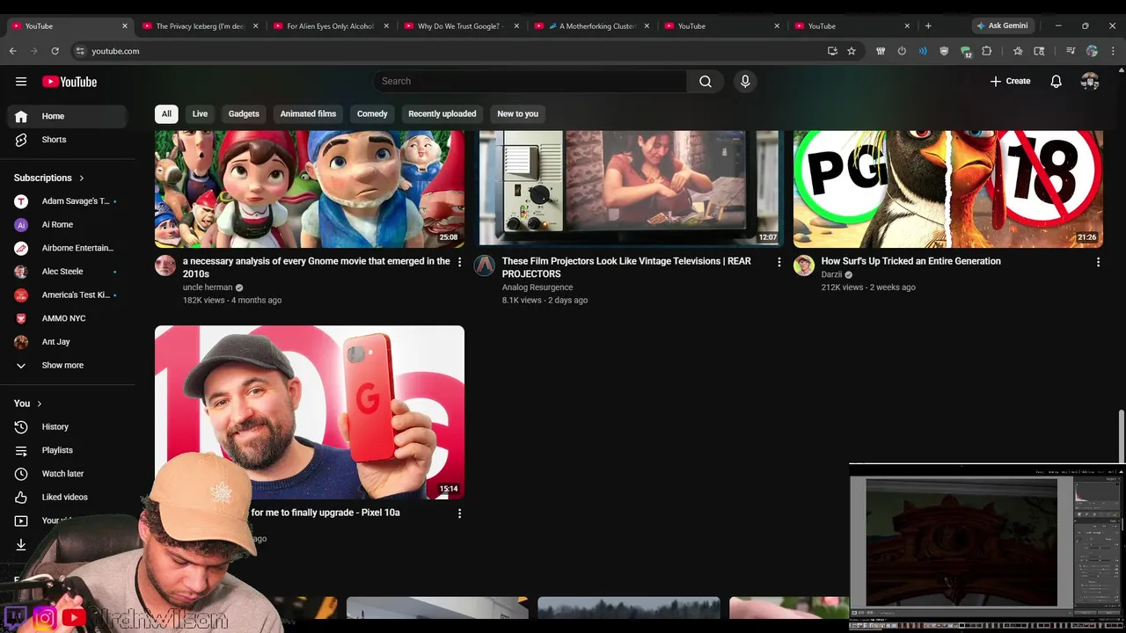
Task: Open more options for Gnome movie video
Action: click(x=459, y=262)
